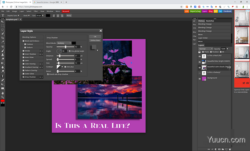
Task: Enable Stroke effect checkbox
Action: pos(23,51)
